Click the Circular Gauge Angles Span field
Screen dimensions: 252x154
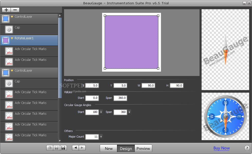120,112
